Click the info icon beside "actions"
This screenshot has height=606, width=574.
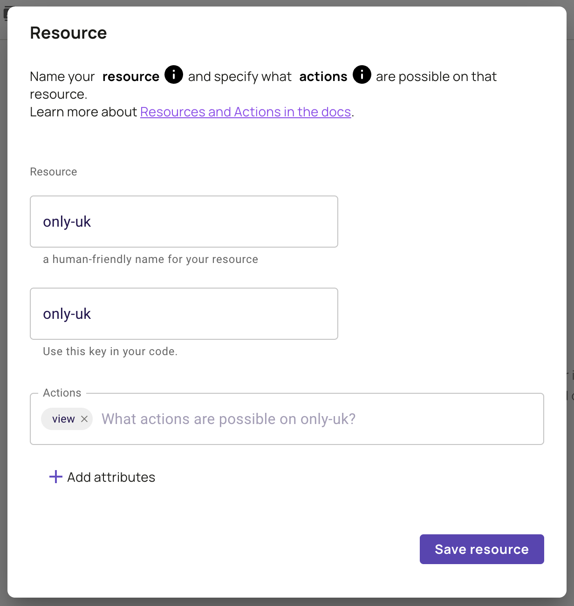pyautogui.click(x=362, y=74)
